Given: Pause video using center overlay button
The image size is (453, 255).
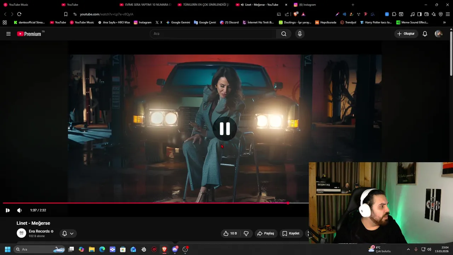Looking at the screenshot, I should tap(225, 129).
